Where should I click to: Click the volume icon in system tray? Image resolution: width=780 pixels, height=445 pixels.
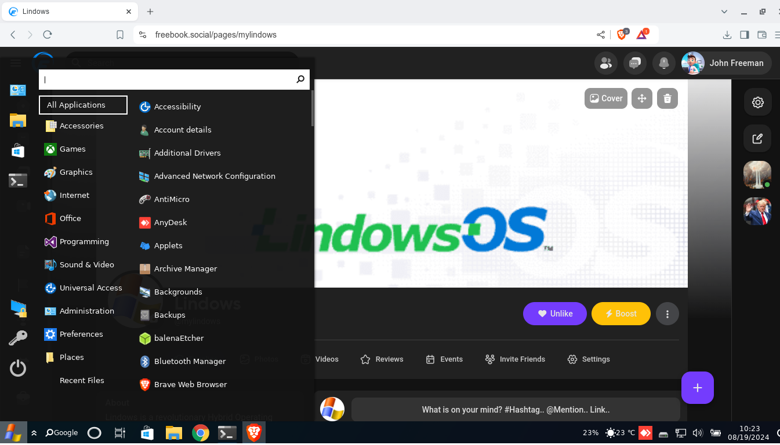[x=698, y=433]
